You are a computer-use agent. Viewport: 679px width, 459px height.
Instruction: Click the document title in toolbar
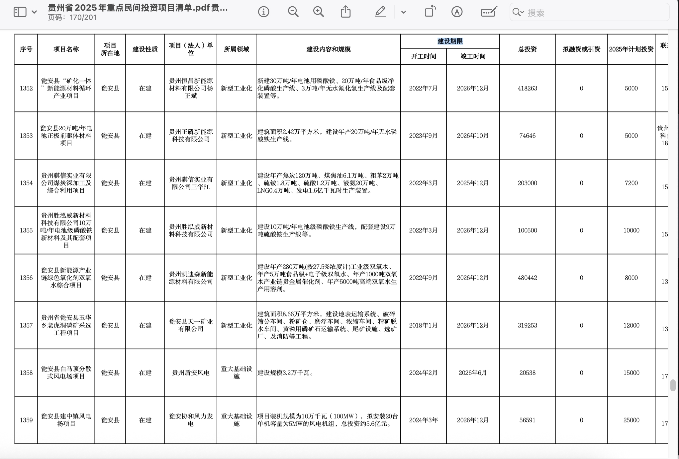pos(138,8)
